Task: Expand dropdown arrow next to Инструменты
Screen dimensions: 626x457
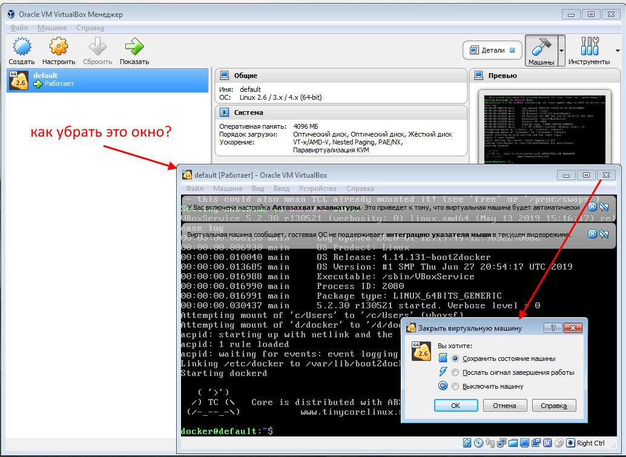Action: pos(618,51)
